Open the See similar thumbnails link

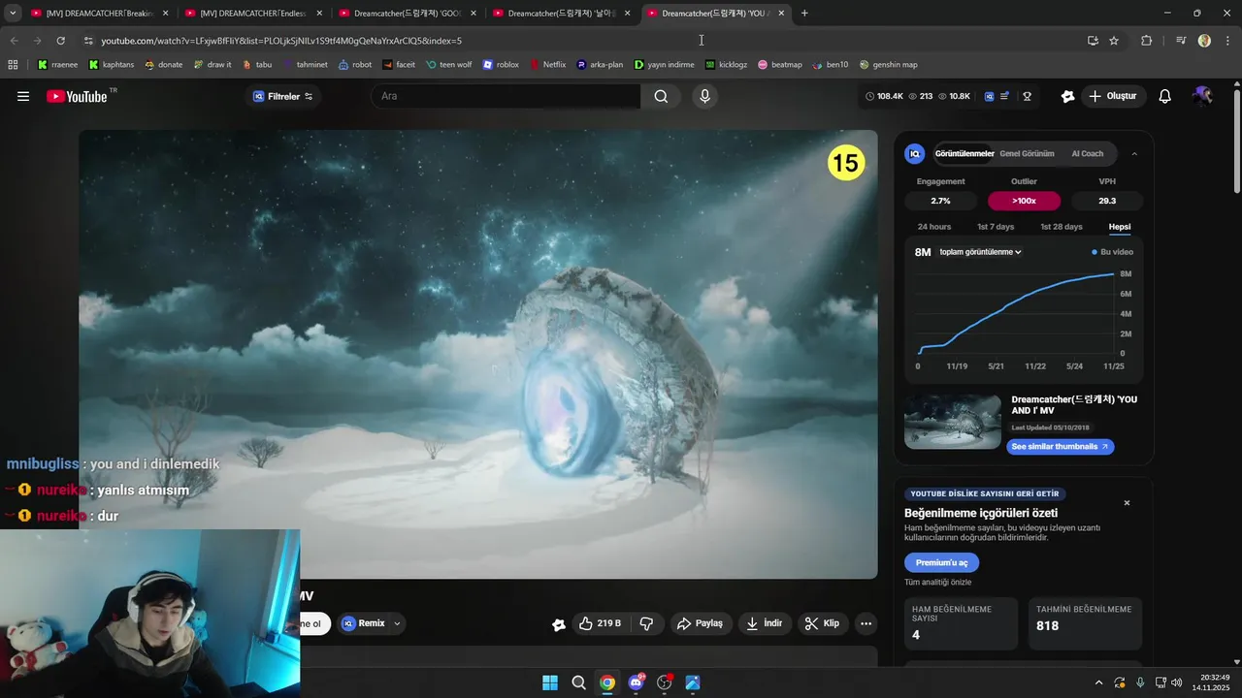tap(1060, 447)
